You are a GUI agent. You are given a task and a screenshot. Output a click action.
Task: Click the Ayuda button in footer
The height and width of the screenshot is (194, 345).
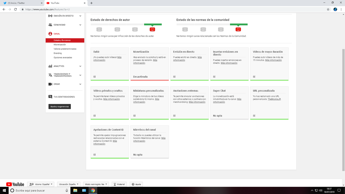tap(136, 184)
